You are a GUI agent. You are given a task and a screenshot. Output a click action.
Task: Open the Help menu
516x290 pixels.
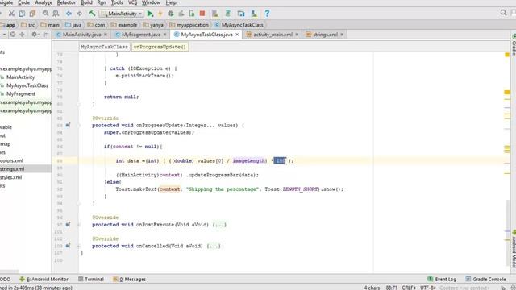click(x=171, y=2)
